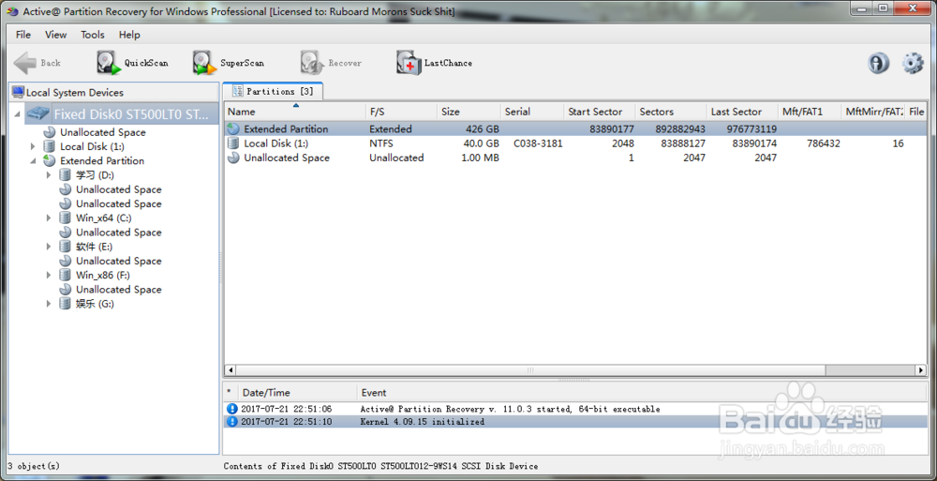The width and height of the screenshot is (937, 481).
Task: Sort the table by the Start Sector column
Action: (600, 112)
